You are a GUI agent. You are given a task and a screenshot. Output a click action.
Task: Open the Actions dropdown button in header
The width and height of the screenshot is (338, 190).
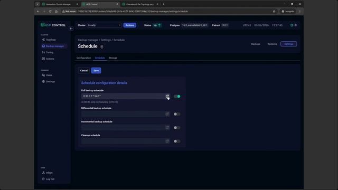pyautogui.click(x=130, y=25)
